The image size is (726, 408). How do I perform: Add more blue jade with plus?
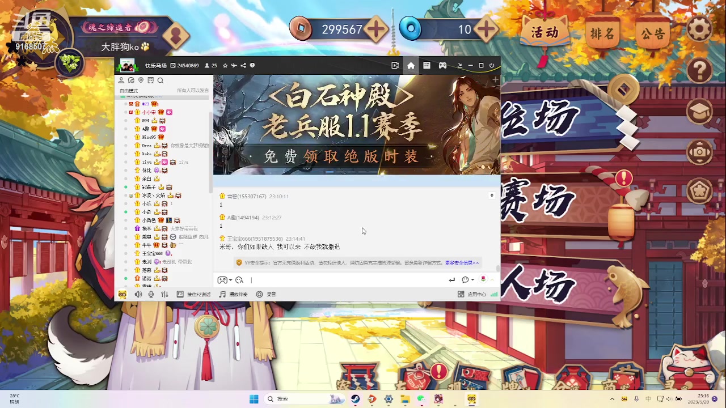coord(486,29)
